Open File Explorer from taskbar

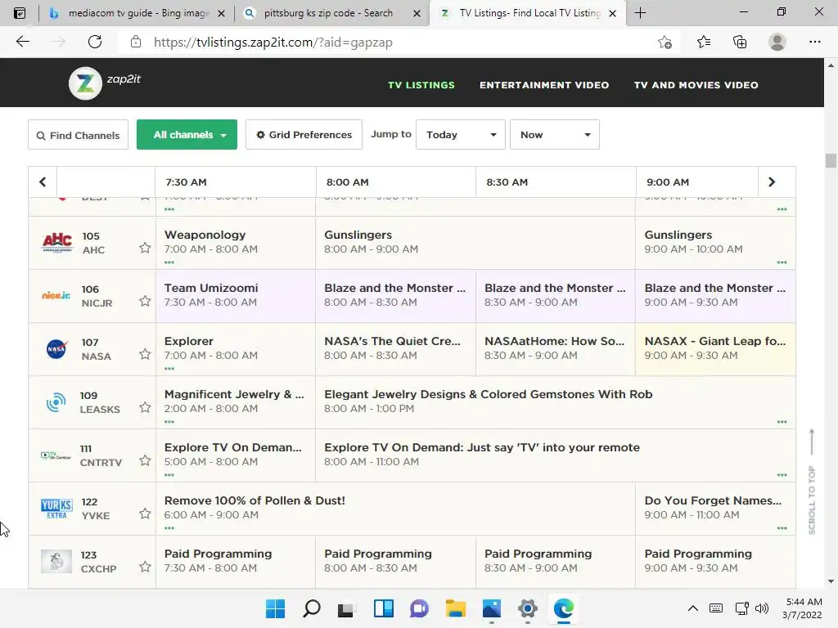(x=455, y=608)
